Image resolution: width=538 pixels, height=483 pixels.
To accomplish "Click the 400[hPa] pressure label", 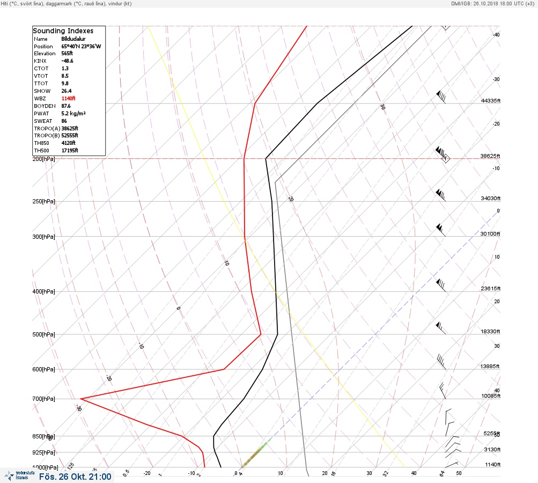I will pyautogui.click(x=43, y=291).
